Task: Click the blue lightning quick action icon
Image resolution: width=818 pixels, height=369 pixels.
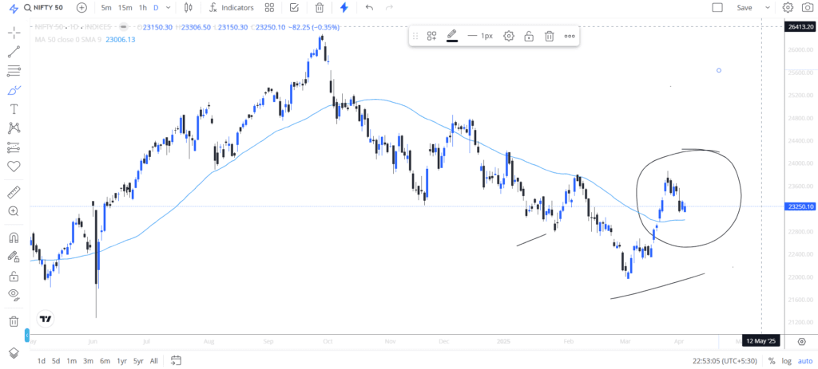Action: [x=344, y=8]
